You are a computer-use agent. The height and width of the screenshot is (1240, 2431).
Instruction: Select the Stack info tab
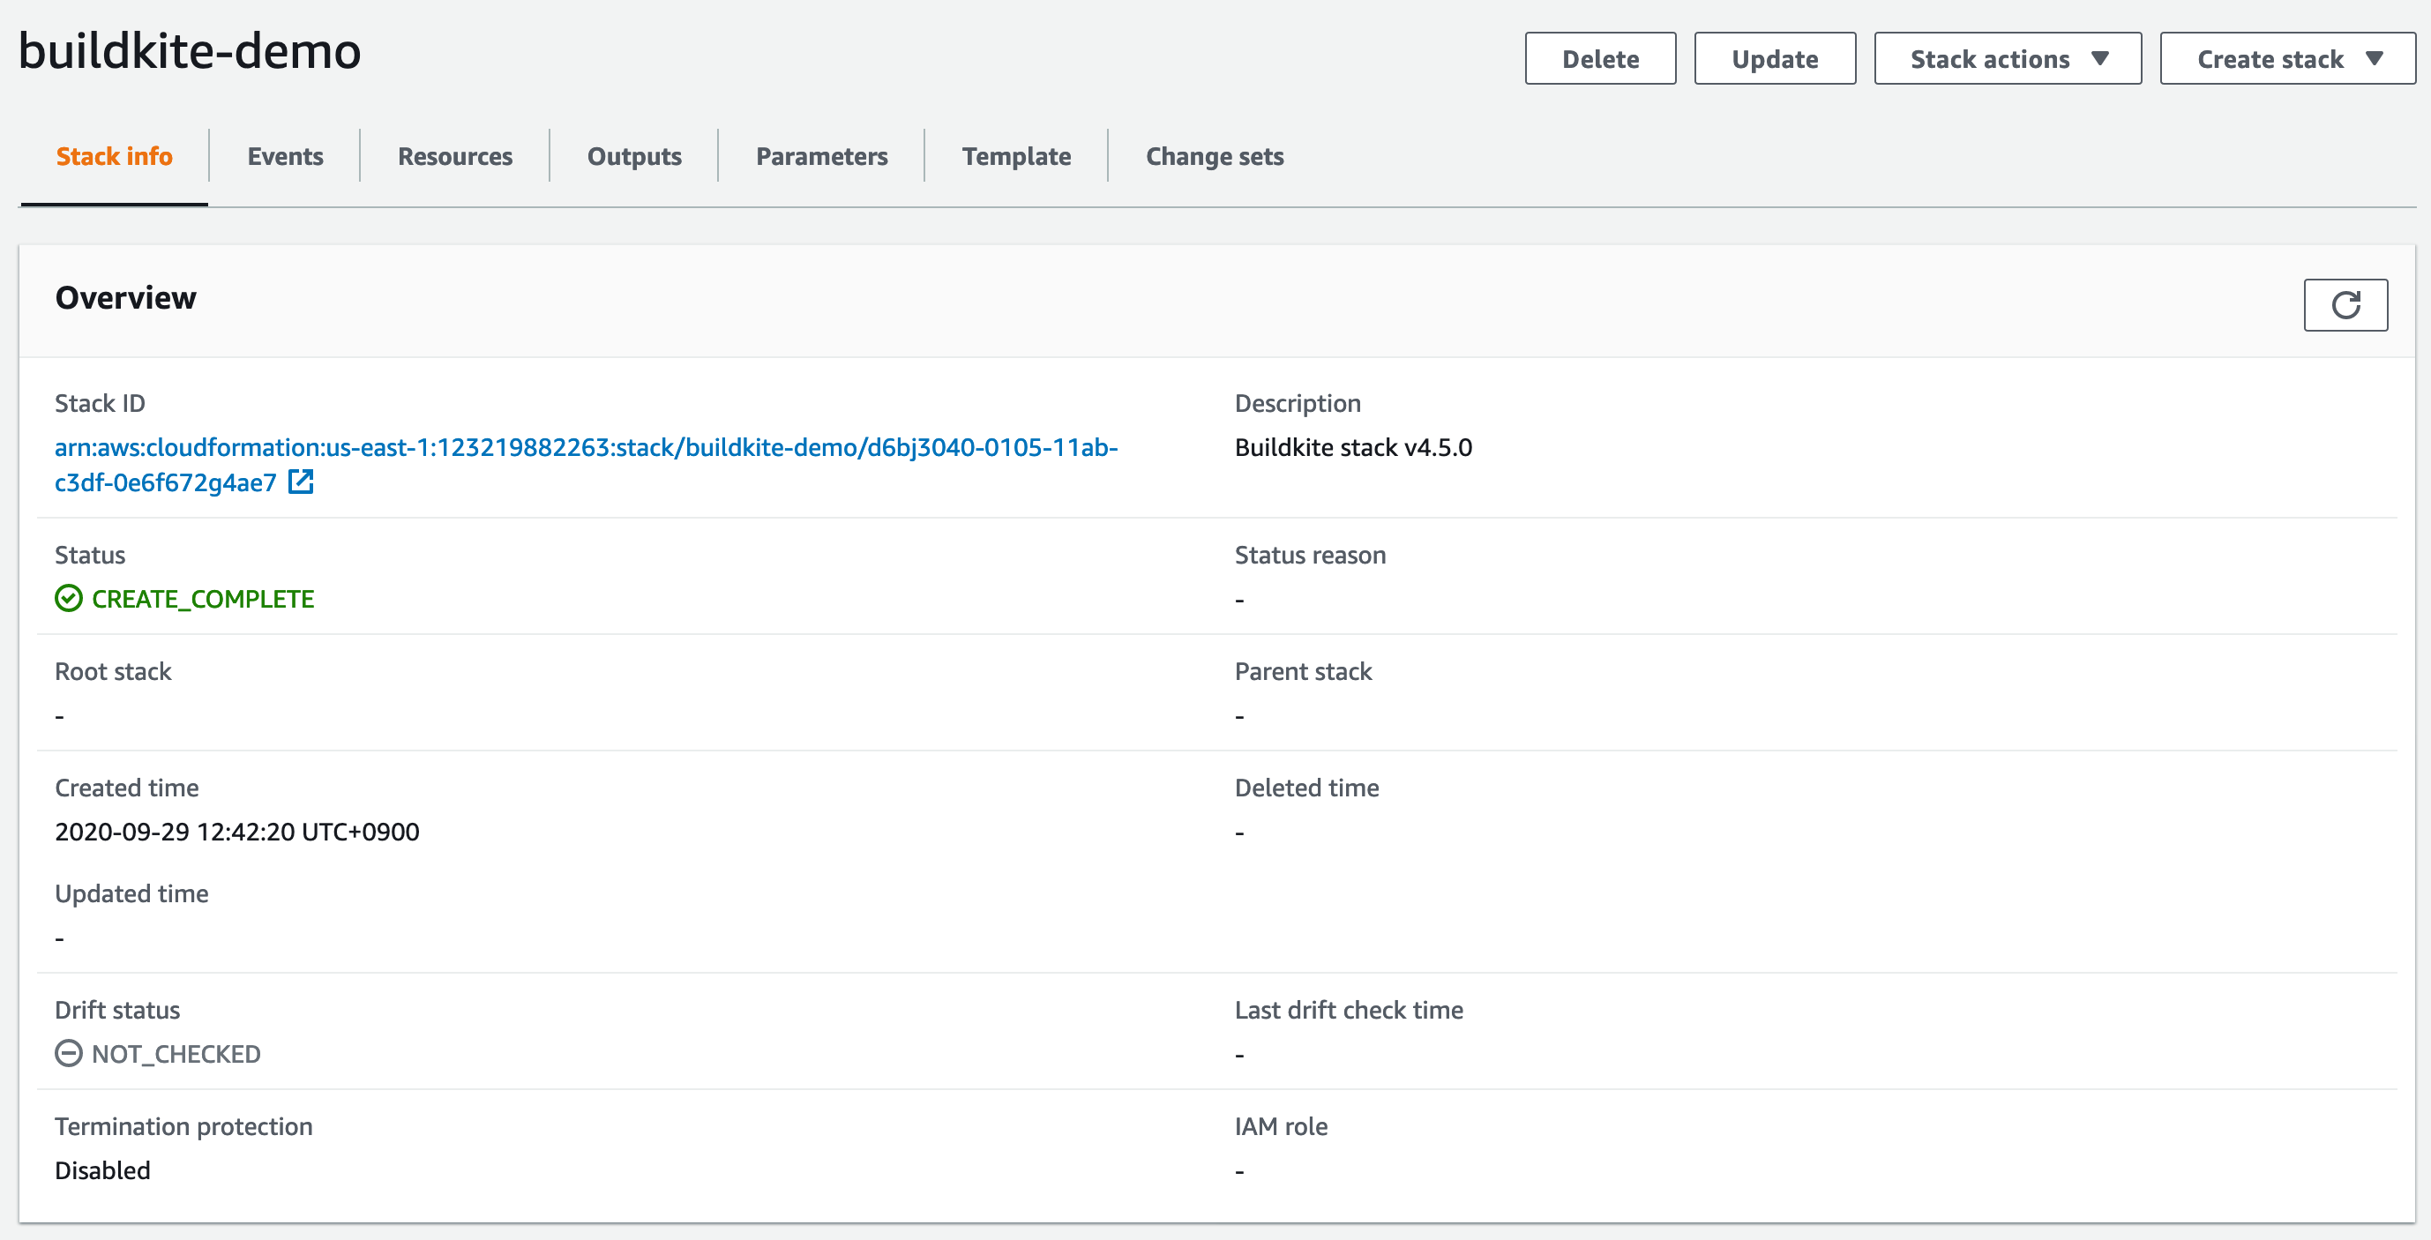coord(114,156)
